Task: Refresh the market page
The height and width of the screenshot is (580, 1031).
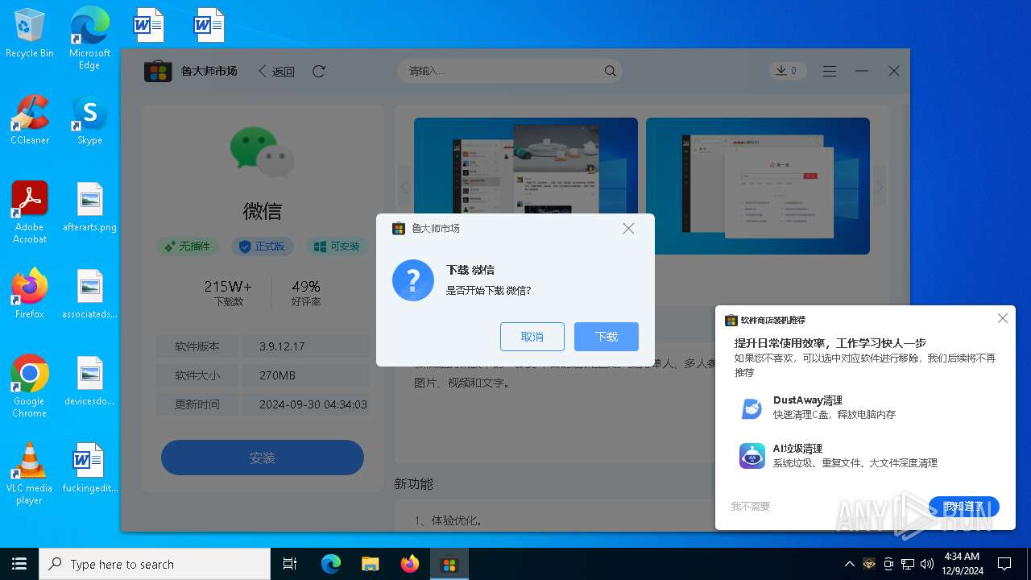Action: [x=319, y=72]
